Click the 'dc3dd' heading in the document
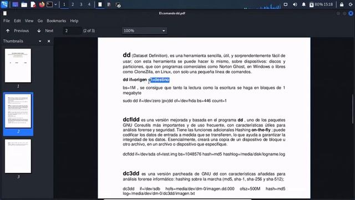The image size is (355, 200). pyautogui.click(x=131, y=173)
